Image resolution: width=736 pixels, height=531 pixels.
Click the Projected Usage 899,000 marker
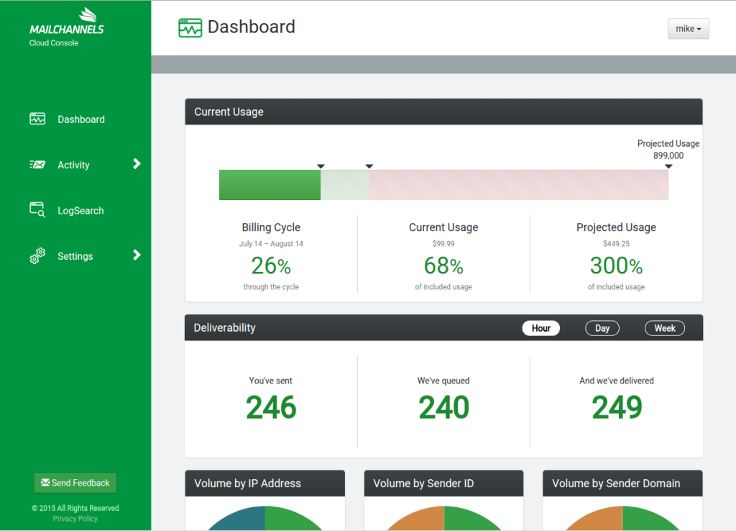coord(668,166)
